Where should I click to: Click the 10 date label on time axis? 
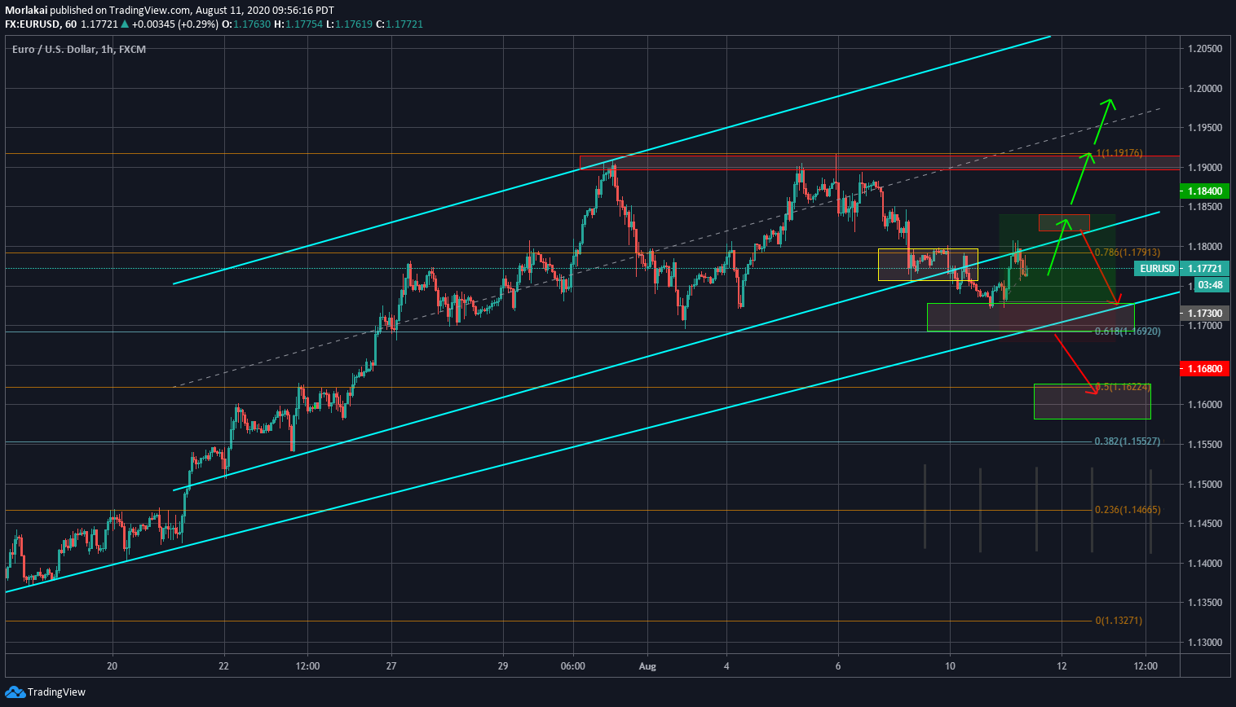coord(950,666)
